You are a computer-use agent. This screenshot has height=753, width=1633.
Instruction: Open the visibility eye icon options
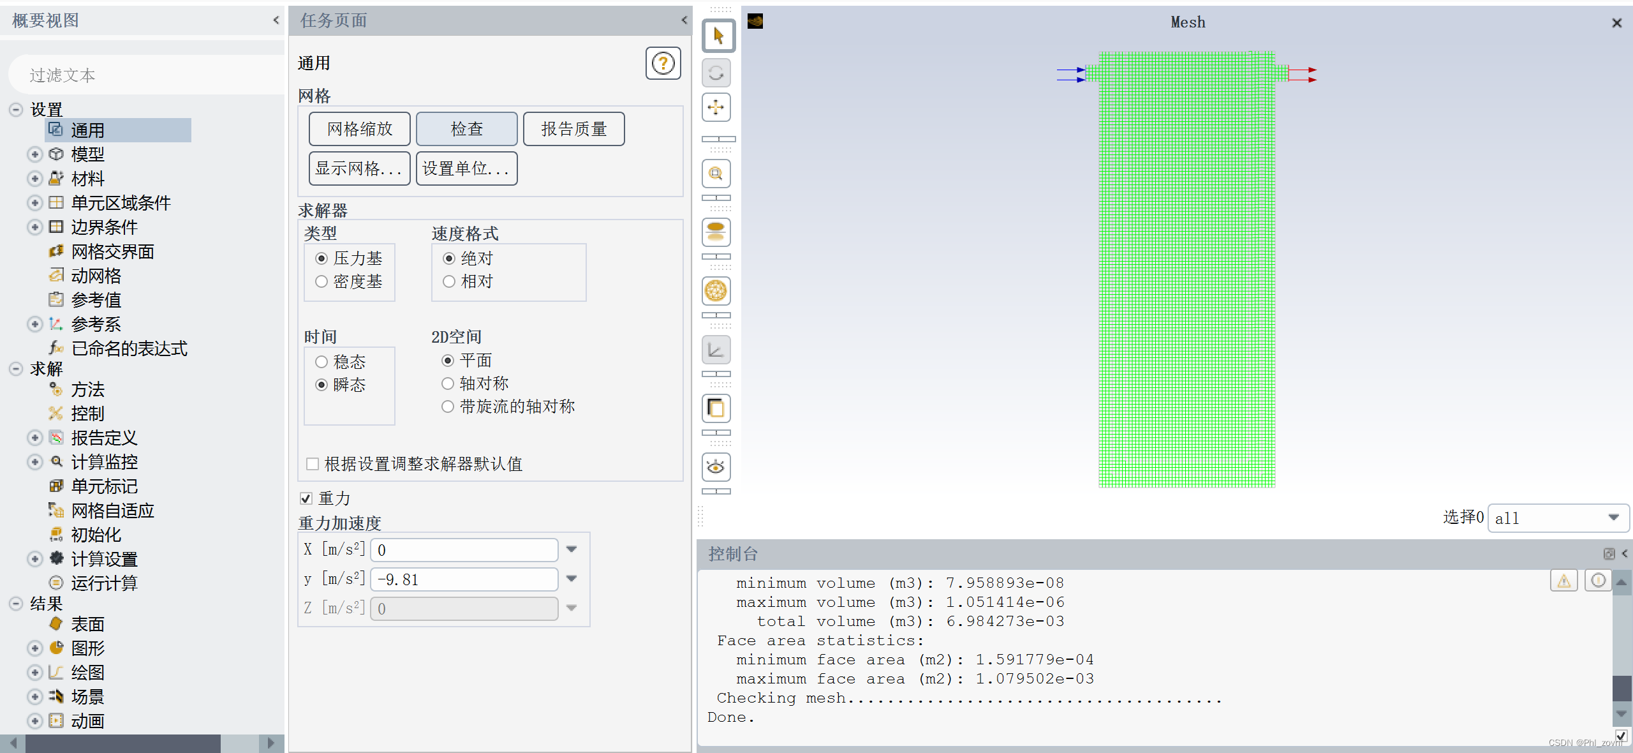click(x=716, y=468)
